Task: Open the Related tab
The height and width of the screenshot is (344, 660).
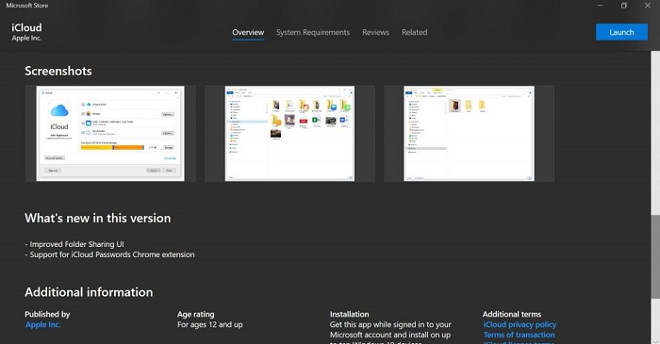Action: click(414, 32)
